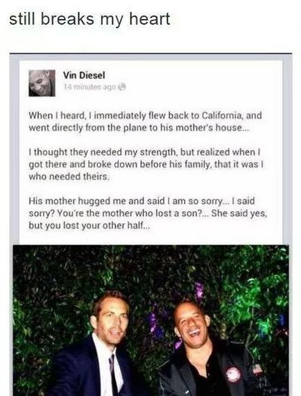Click the striped necktie in the photo
The image size is (301, 396).
(x=113, y=374)
